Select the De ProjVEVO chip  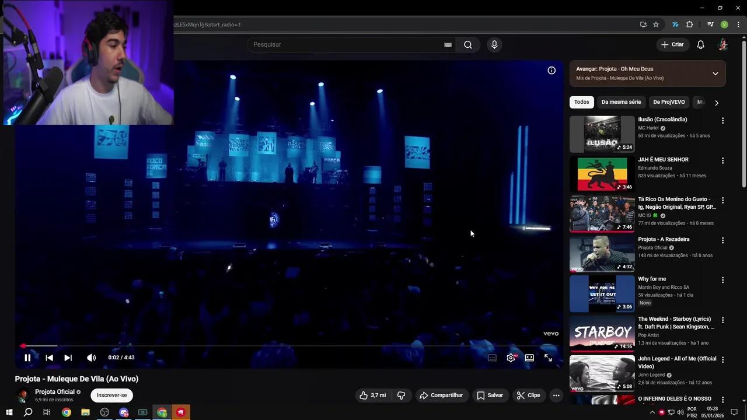click(669, 102)
